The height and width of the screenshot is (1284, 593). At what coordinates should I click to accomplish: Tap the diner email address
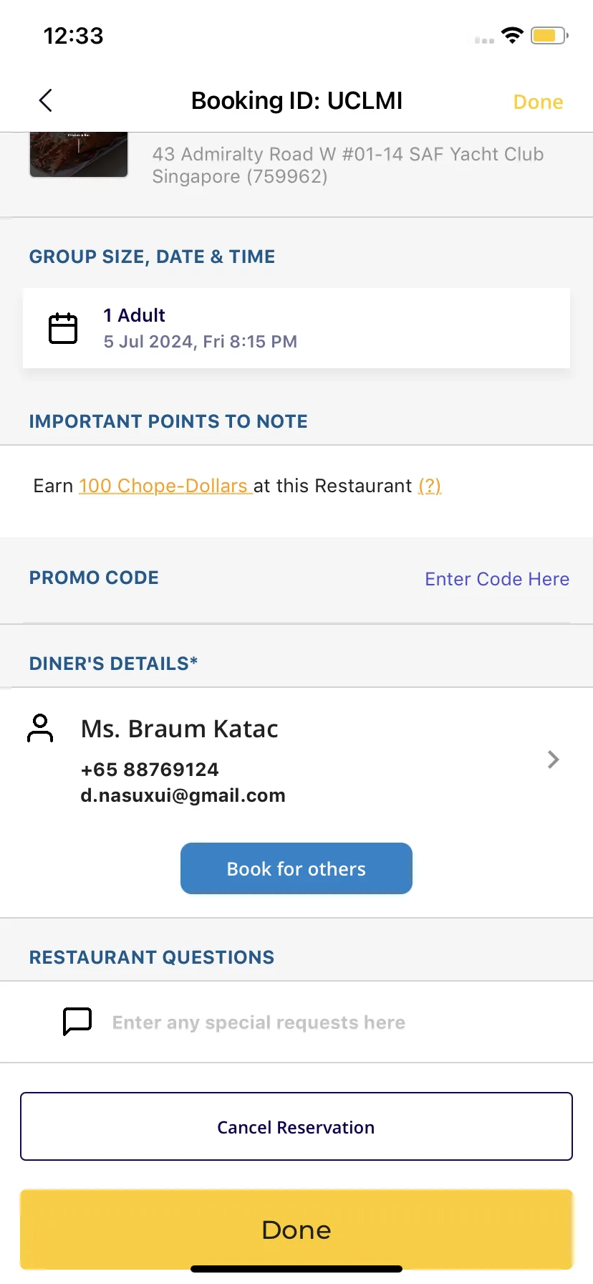[x=183, y=795]
